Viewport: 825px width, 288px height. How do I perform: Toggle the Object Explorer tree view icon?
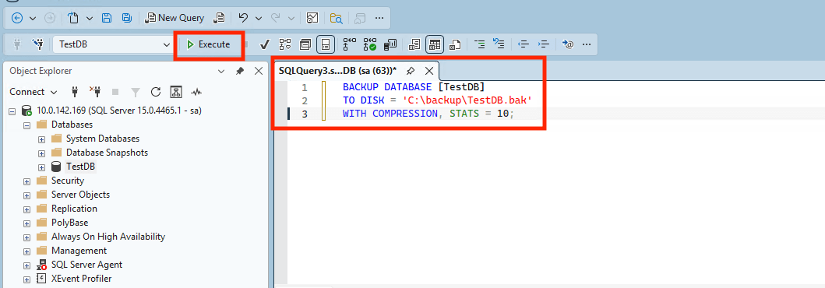[176, 92]
